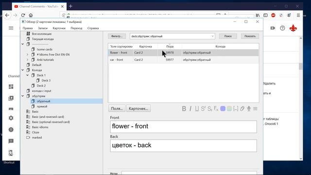The width and height of the screenshot is (311, 175).
Task: Open the Справка menu
Action: (93, 28)
